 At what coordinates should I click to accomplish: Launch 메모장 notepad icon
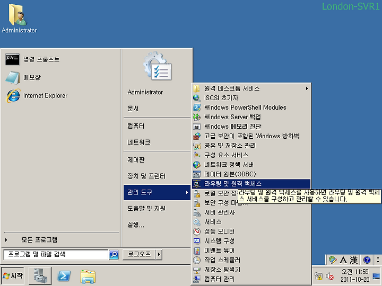coord(13,77)
